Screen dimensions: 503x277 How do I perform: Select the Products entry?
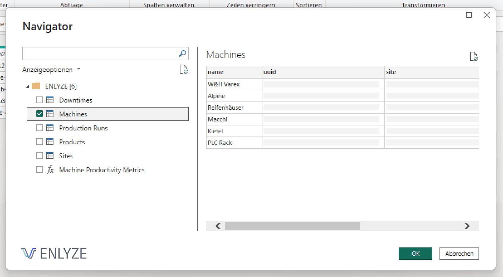pyautogui.click(x=72, y=142)
